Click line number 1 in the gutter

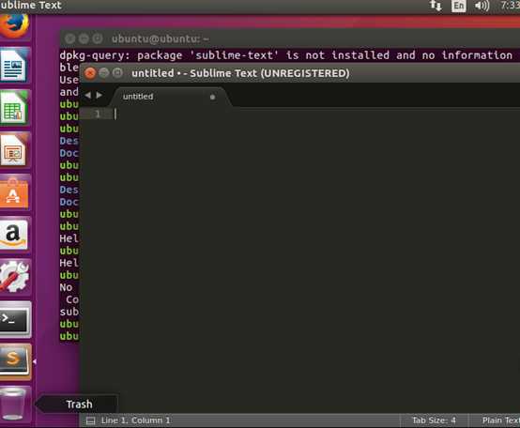click(x=98, y=115)
